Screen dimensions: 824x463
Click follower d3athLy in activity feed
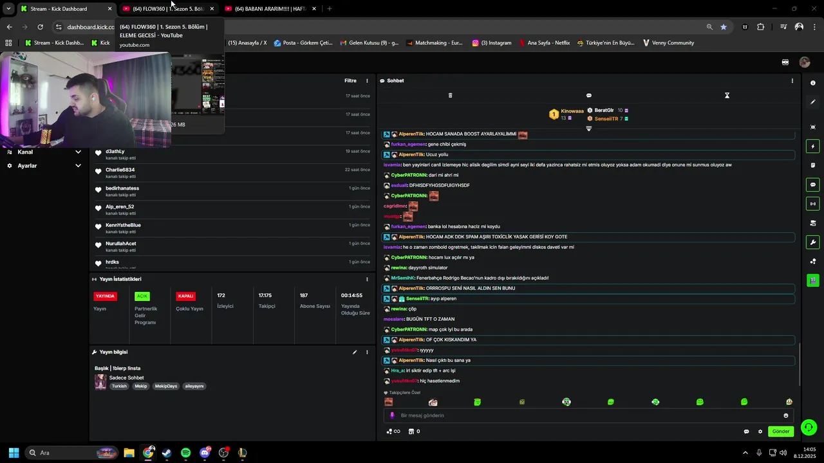(x=115, y=152)
